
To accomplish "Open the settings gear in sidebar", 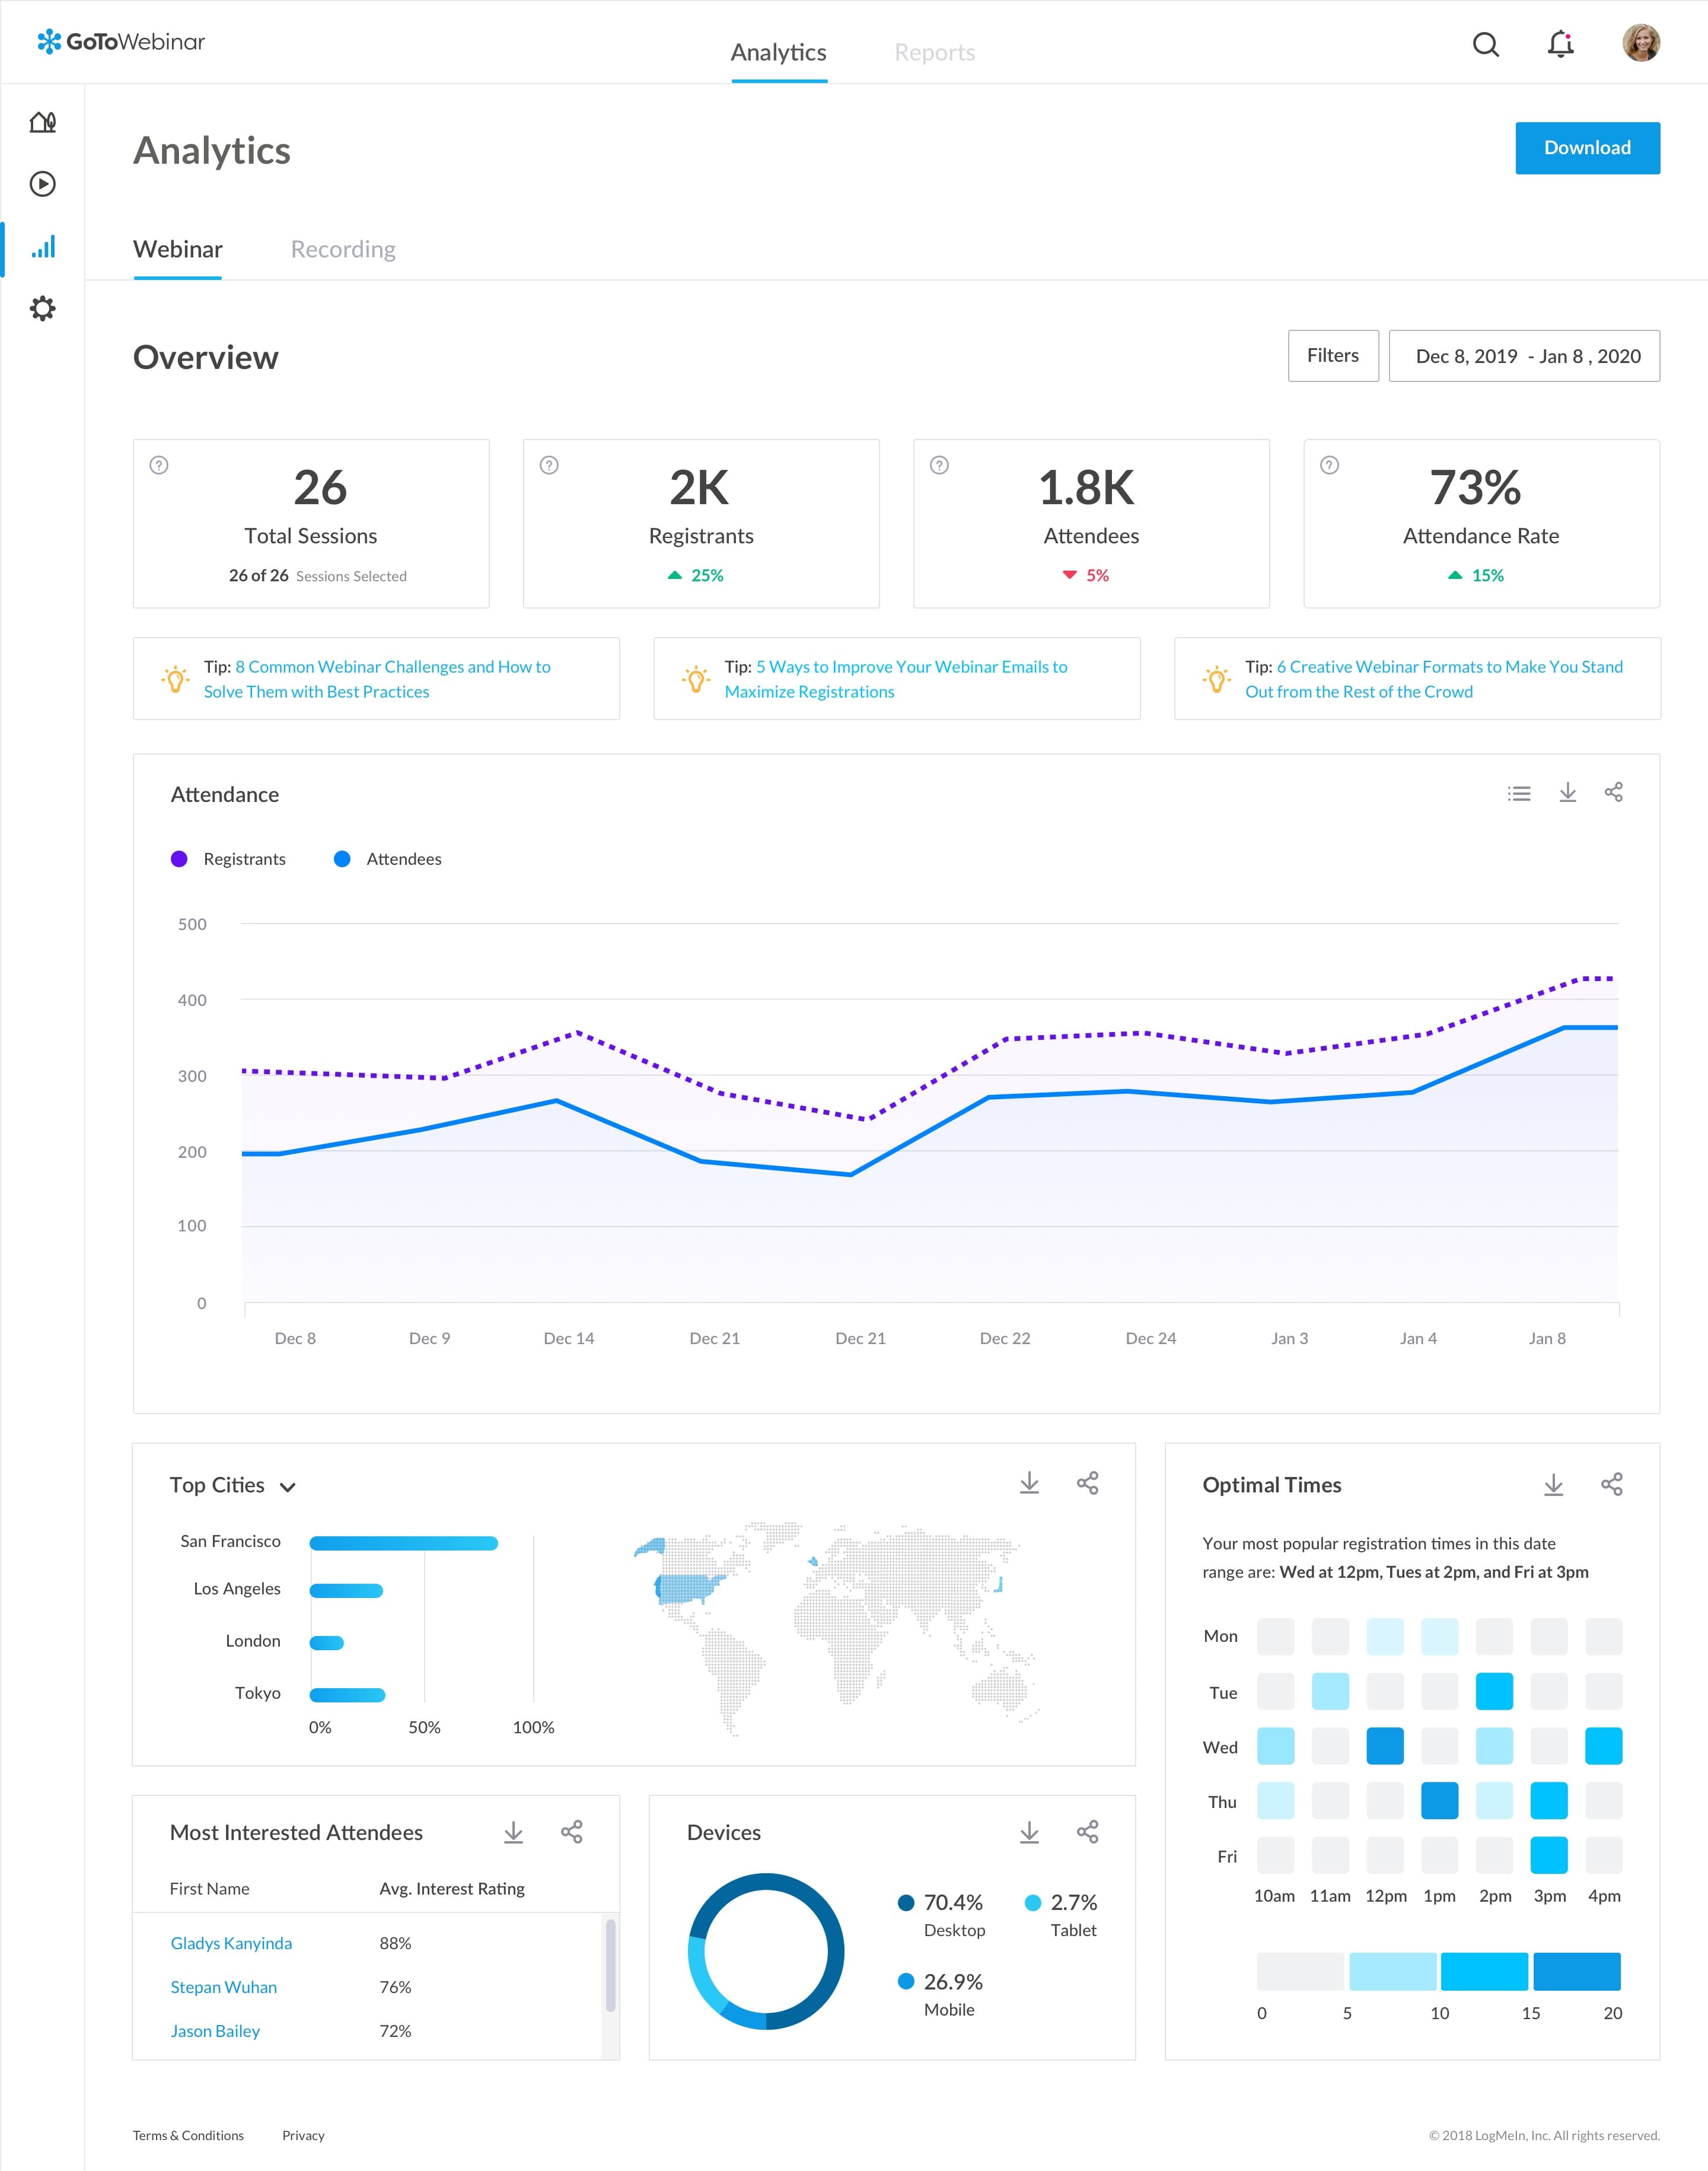I will (x=43, y=308).
